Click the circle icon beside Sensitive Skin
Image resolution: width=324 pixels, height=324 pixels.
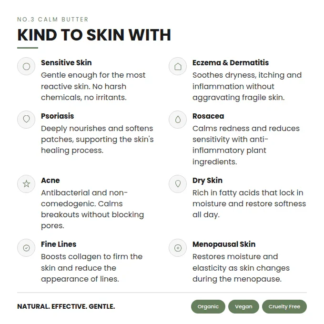26,66
